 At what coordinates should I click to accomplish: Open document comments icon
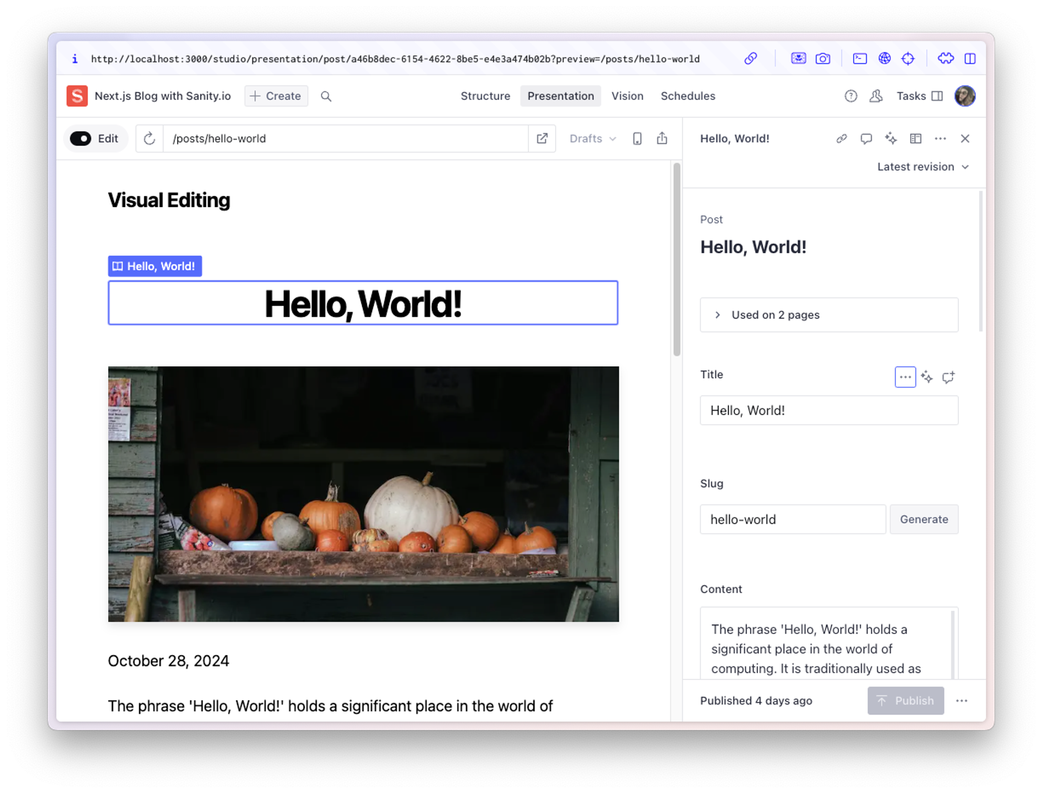[x=866, y=138]
